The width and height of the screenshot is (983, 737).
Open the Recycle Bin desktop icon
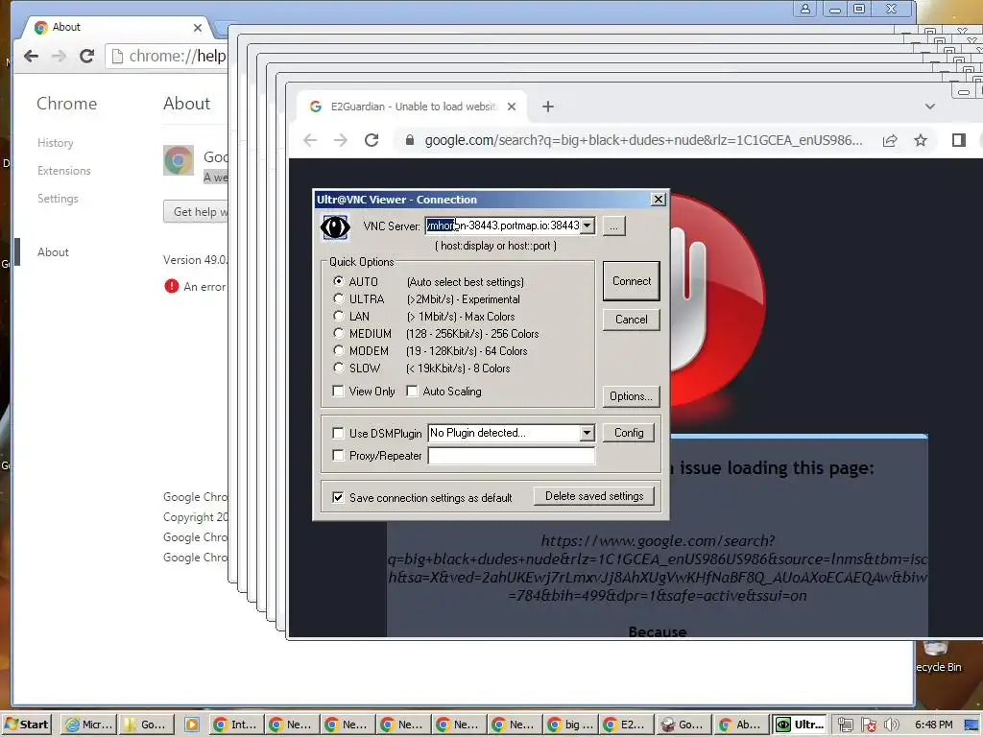pos(938,656)
